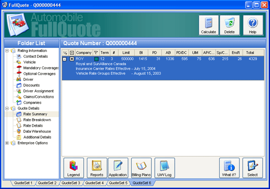Click the Quote Details folder icon
270x189 pixels.
click(13, 108)
